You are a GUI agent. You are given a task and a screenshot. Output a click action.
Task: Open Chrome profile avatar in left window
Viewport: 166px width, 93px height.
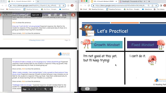click(72, 5)
